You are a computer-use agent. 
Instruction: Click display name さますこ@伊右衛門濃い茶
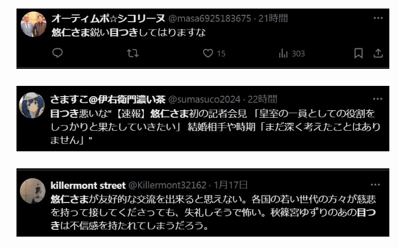pos(108,100)
